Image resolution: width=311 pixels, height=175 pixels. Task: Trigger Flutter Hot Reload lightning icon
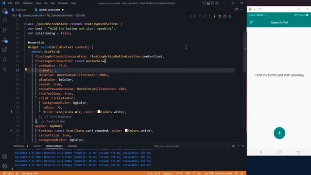[x=215, y=17]
